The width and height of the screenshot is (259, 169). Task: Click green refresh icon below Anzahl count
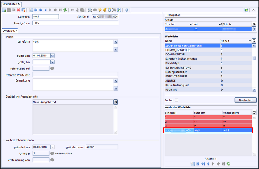(x=229, y=163)
